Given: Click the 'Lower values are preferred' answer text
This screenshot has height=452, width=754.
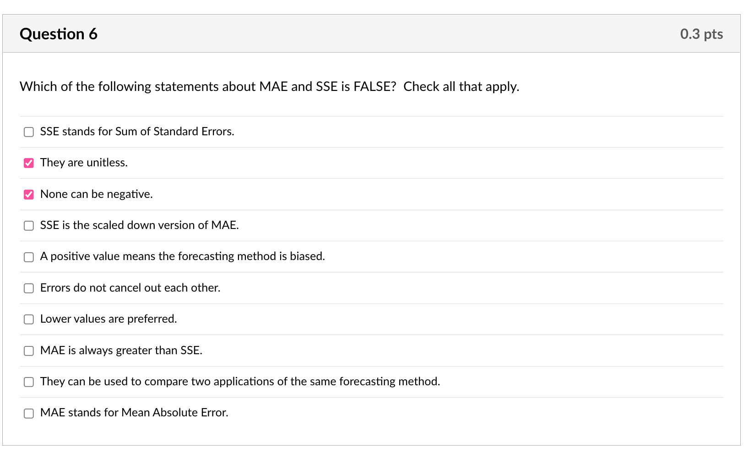Looking at the screenshot, I should [x=108, y=319].
